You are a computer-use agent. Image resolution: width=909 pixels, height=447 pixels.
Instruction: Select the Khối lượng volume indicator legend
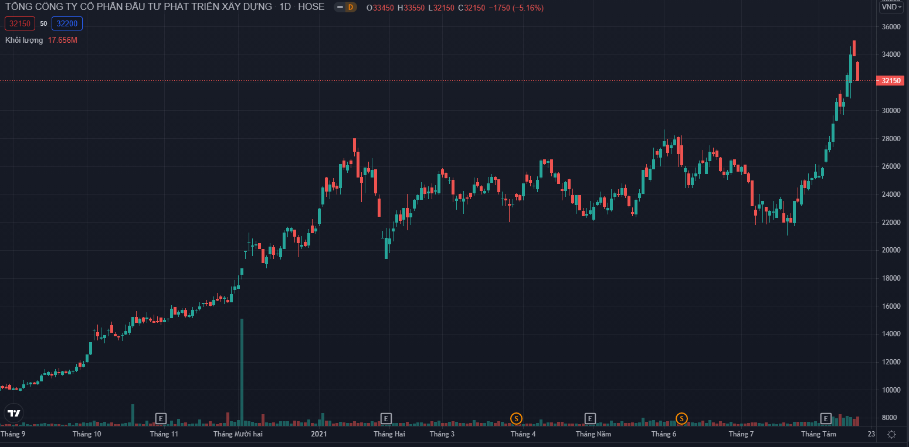24,40
